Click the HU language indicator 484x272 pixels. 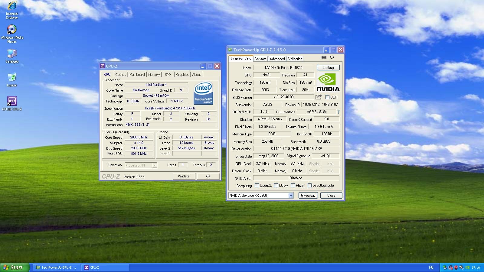(x=431, y=267)
